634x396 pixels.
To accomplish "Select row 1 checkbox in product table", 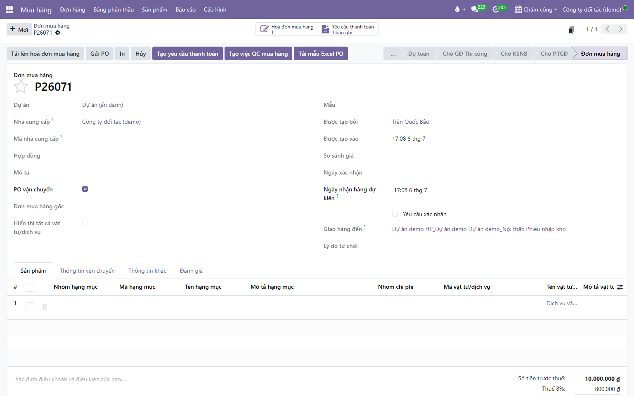I will 30,306.
